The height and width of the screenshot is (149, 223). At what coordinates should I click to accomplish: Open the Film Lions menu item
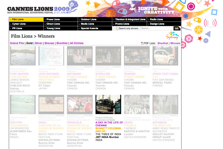point(26,19)
